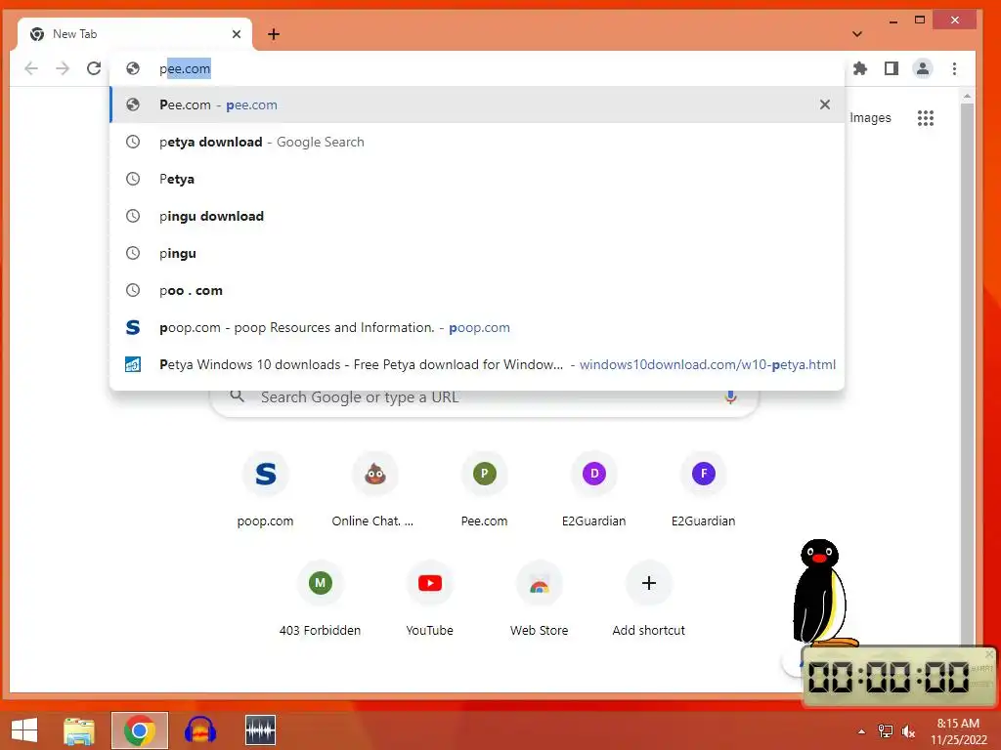Open File Explorer from the taskbar
The image size is (1001, 750).
[79, 730]
